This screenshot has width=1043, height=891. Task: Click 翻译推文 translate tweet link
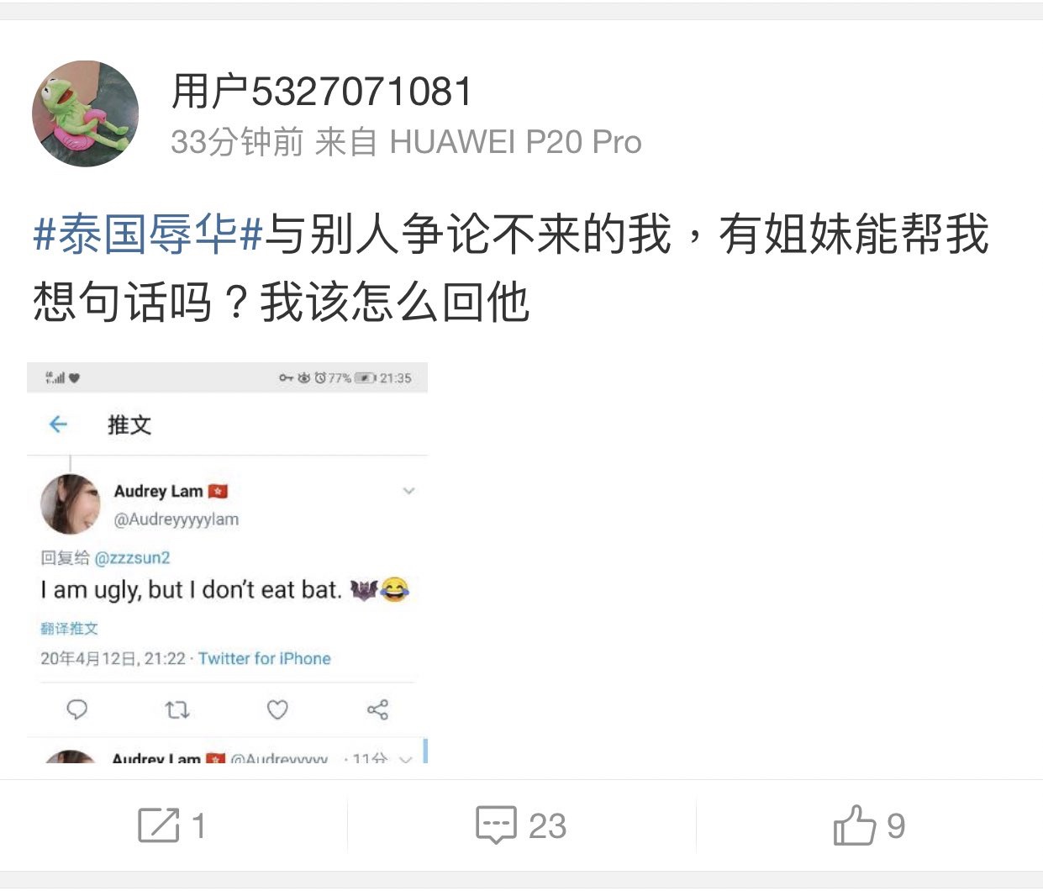(69, 629)
